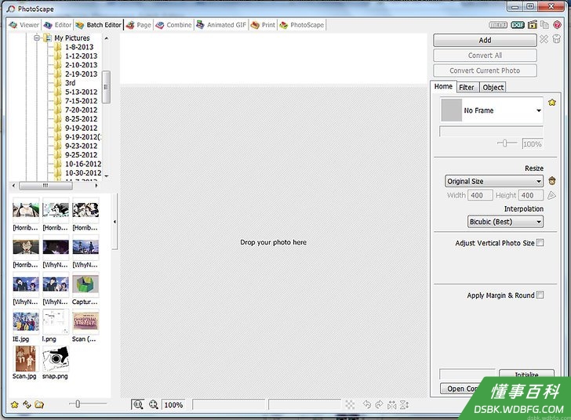Open the Original Size resize dropdown

point(494,181)
